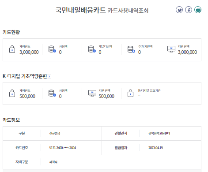The image size is (208, 172).
Task: Select the 관할관서 employment center name
Action: pyautogui.click(x=159, y=133)
